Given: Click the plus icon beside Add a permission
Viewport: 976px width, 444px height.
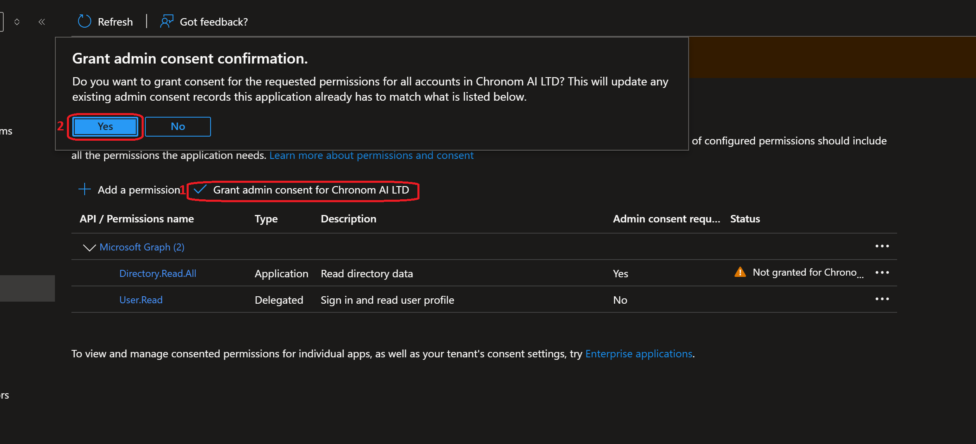Looking at the screenshot, I should (84, 189).
